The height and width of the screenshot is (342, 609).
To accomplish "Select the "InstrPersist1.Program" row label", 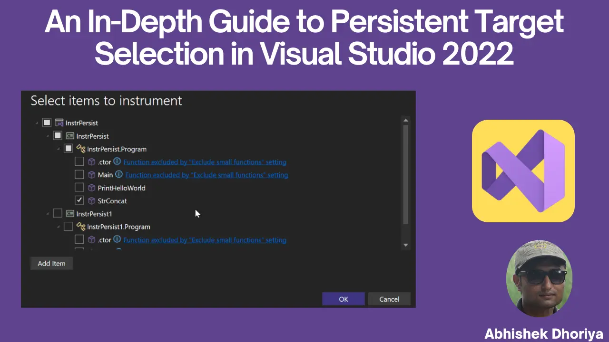I will pyautogui.click(x=118, y=227).
